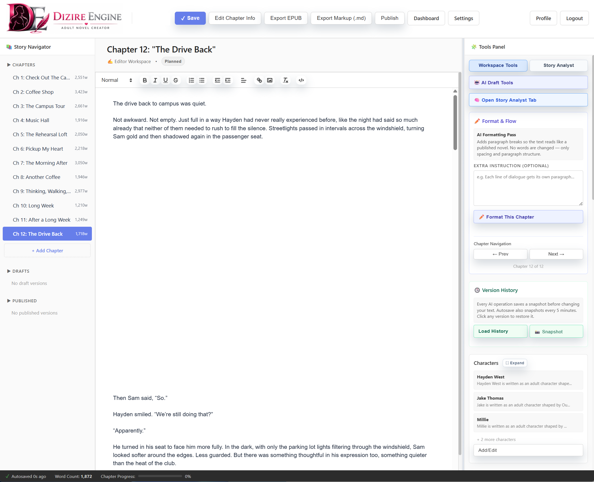Screen dimensions: 594x482
Task: Click Load History
Action: 500,331
